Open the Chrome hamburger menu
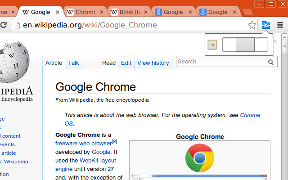The width and height of the screenshot is (288, 180). tap(280, 25)
